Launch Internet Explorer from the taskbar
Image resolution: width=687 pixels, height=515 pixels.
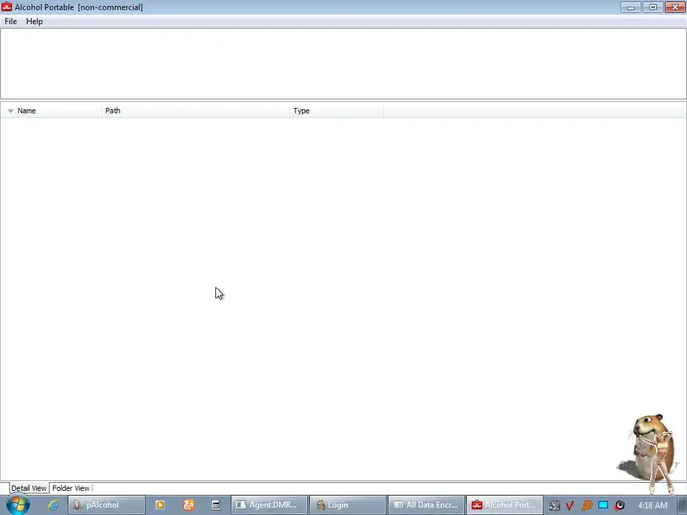click(53, 505)
